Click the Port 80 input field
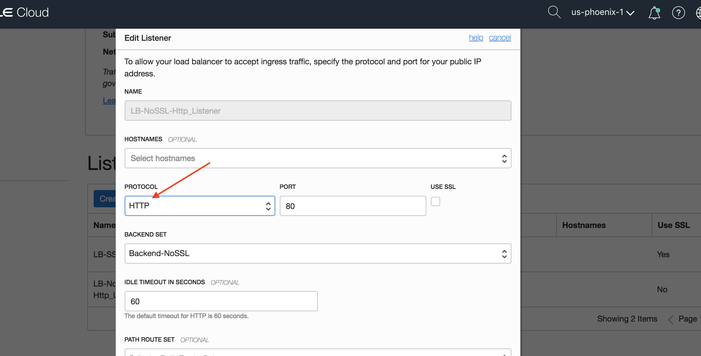Screen dimensions: 701x356 coord(353,206)
